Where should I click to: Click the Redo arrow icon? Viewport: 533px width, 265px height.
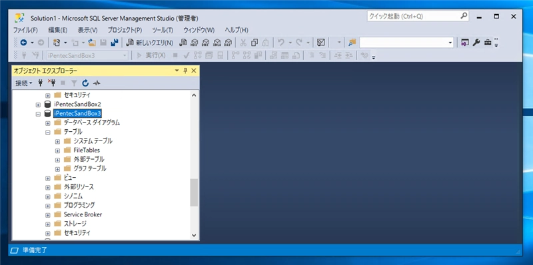click(298, 43)
